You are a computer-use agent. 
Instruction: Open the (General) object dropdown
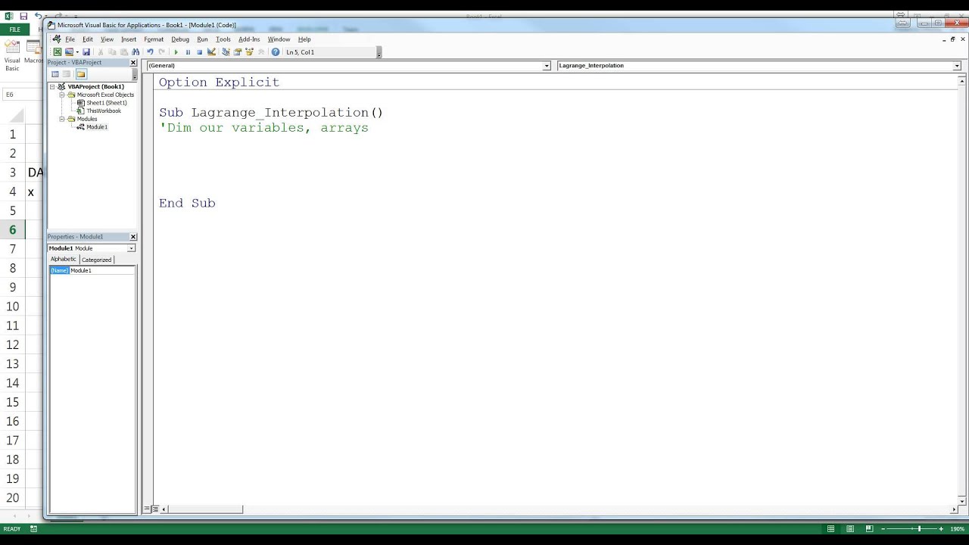click(547, 66)
